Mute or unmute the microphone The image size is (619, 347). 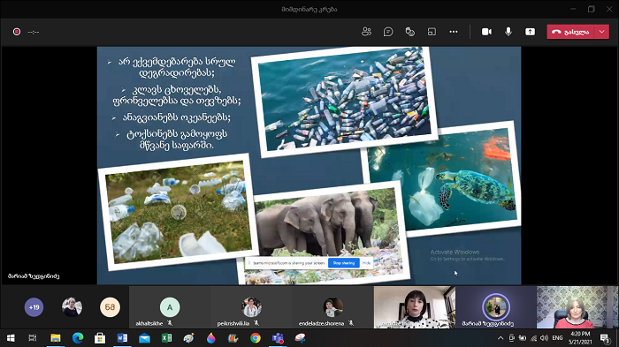tap(508, 32)
